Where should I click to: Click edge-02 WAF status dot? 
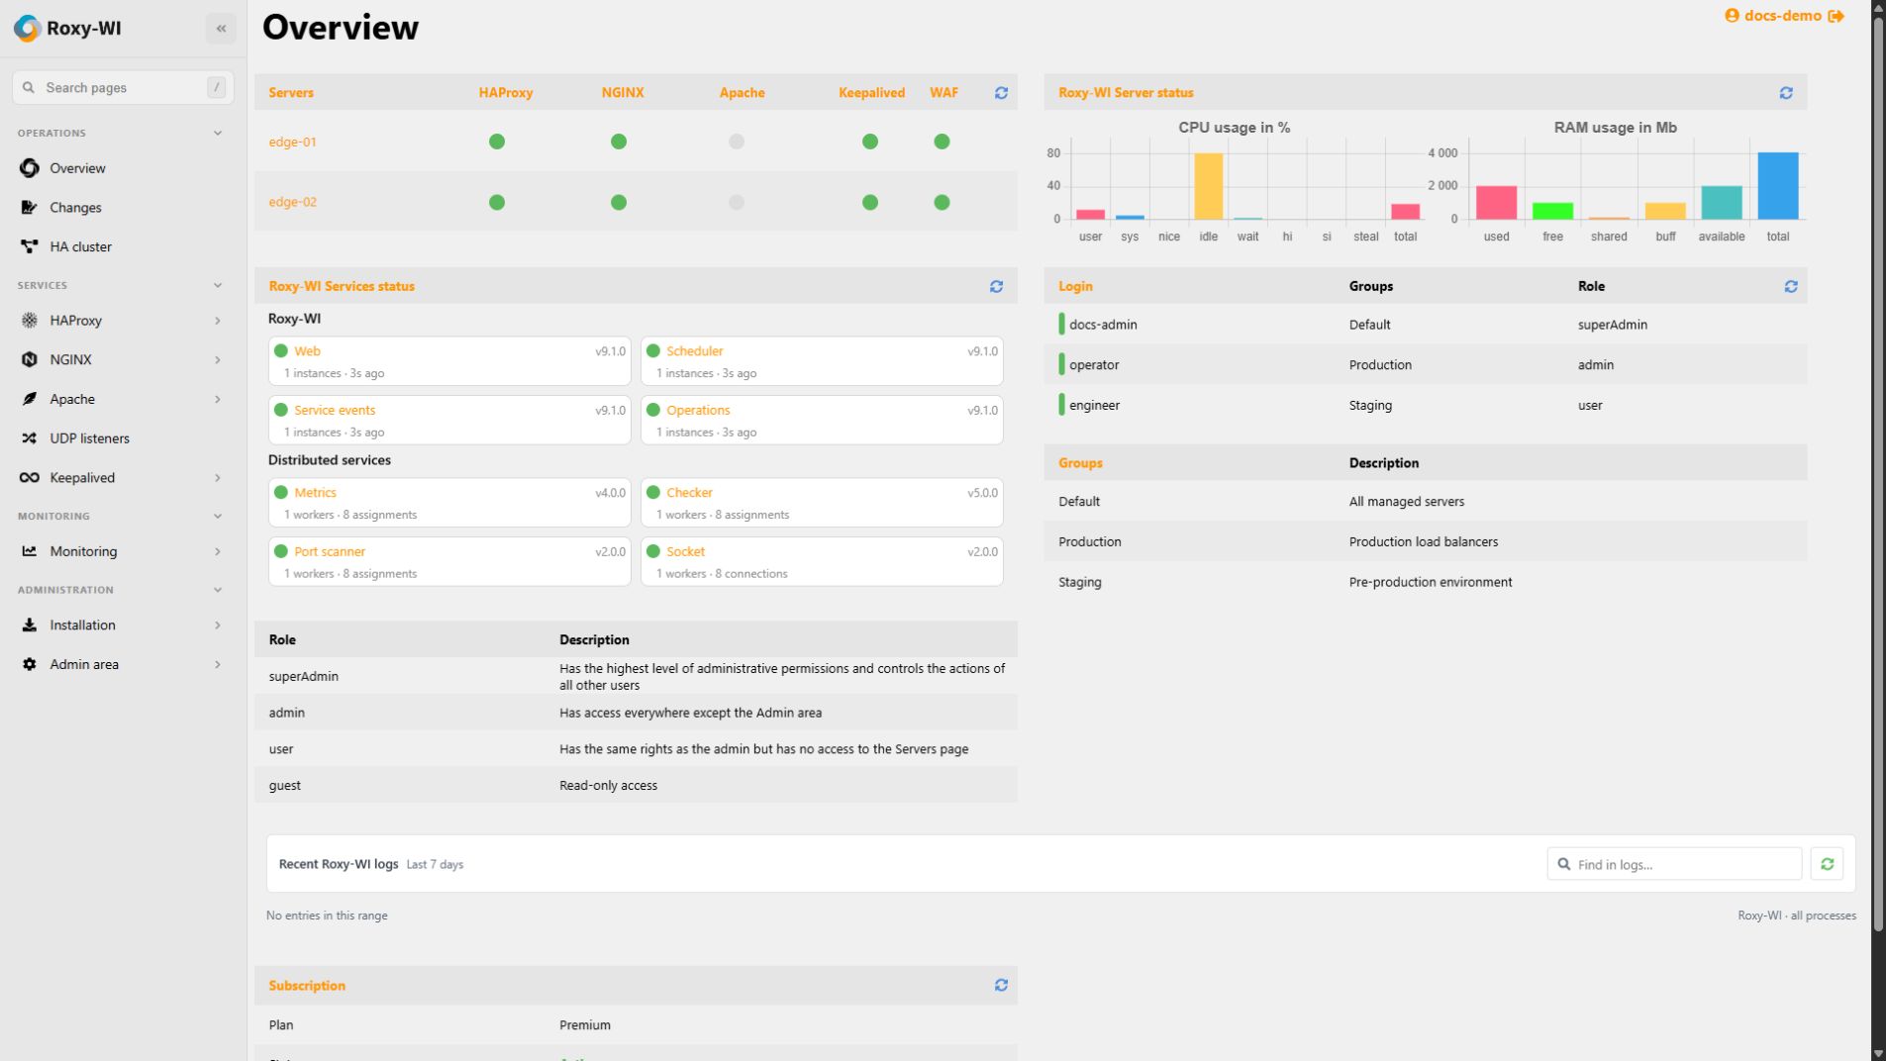click(942, 202)
